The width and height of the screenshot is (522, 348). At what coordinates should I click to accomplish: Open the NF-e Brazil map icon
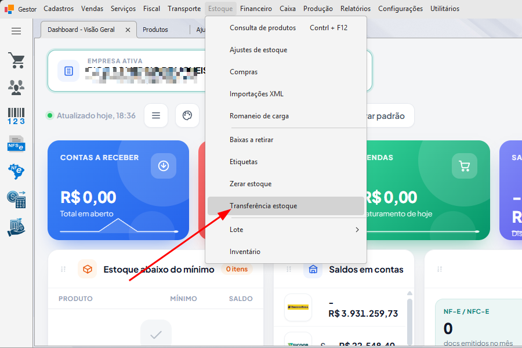coord(16,172)
